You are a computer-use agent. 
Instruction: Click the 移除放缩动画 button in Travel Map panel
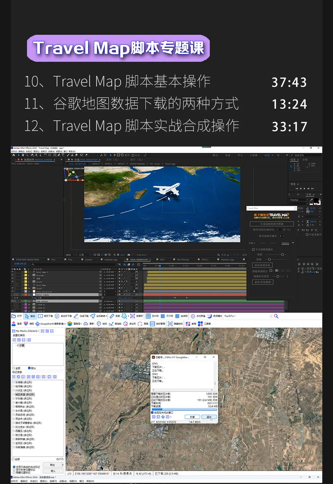click(x=262, y=265)
